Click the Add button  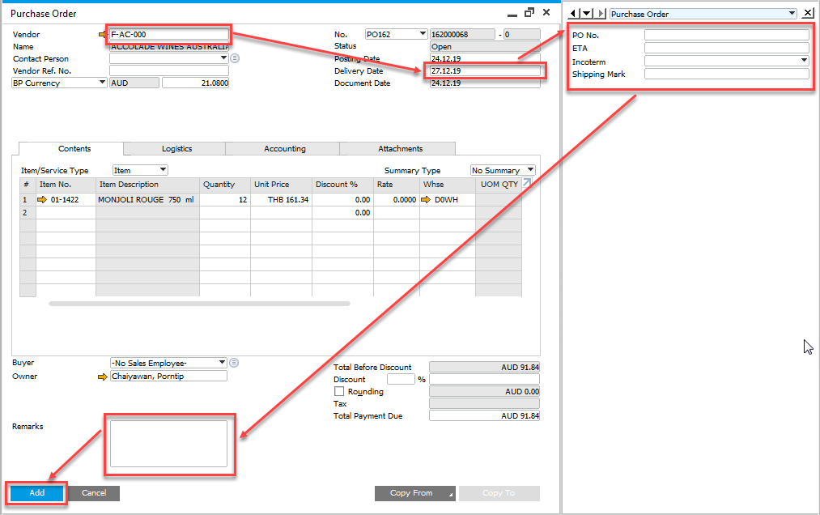click(x=36, y=493)
